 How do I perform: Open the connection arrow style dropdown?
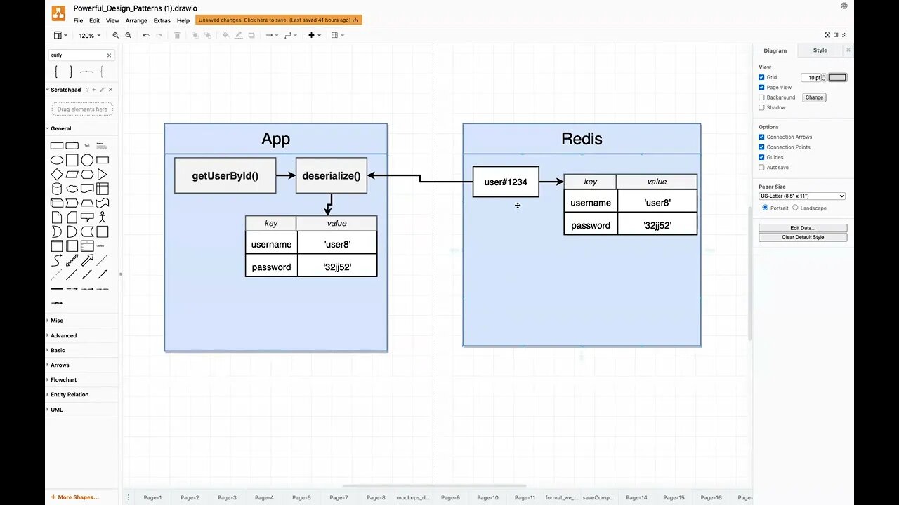pyautogui.click(x=271, y=35)
